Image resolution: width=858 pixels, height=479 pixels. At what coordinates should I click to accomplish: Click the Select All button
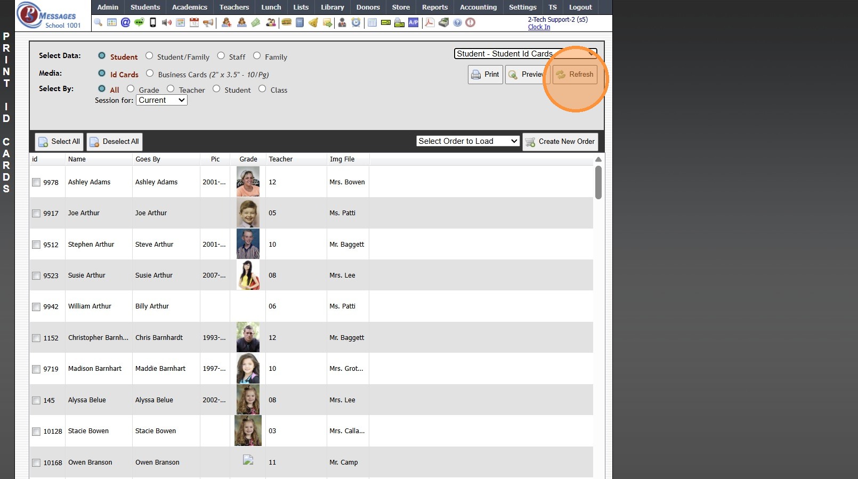pyautogui.click(x=59, y=142)
